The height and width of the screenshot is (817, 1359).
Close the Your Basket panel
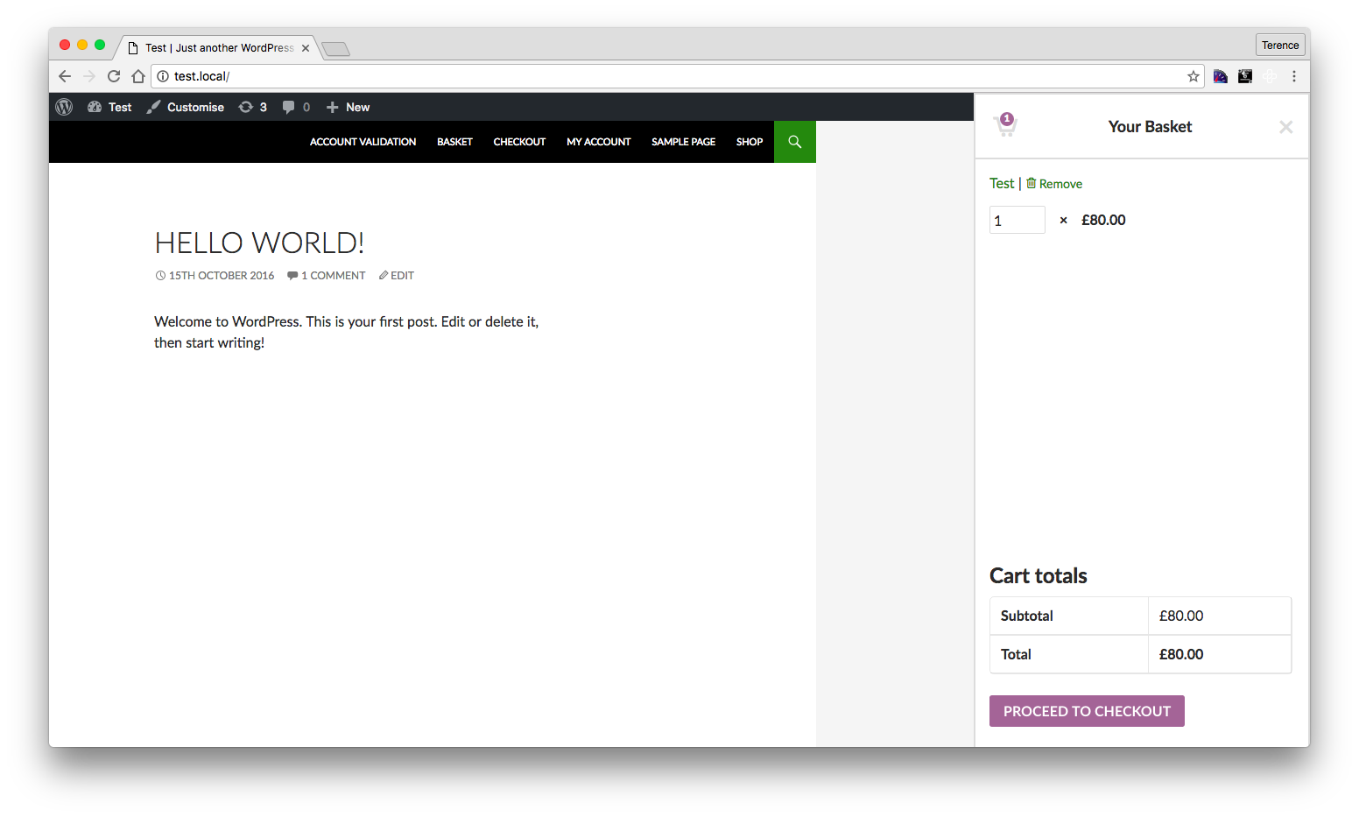(x=1285, y=127)
